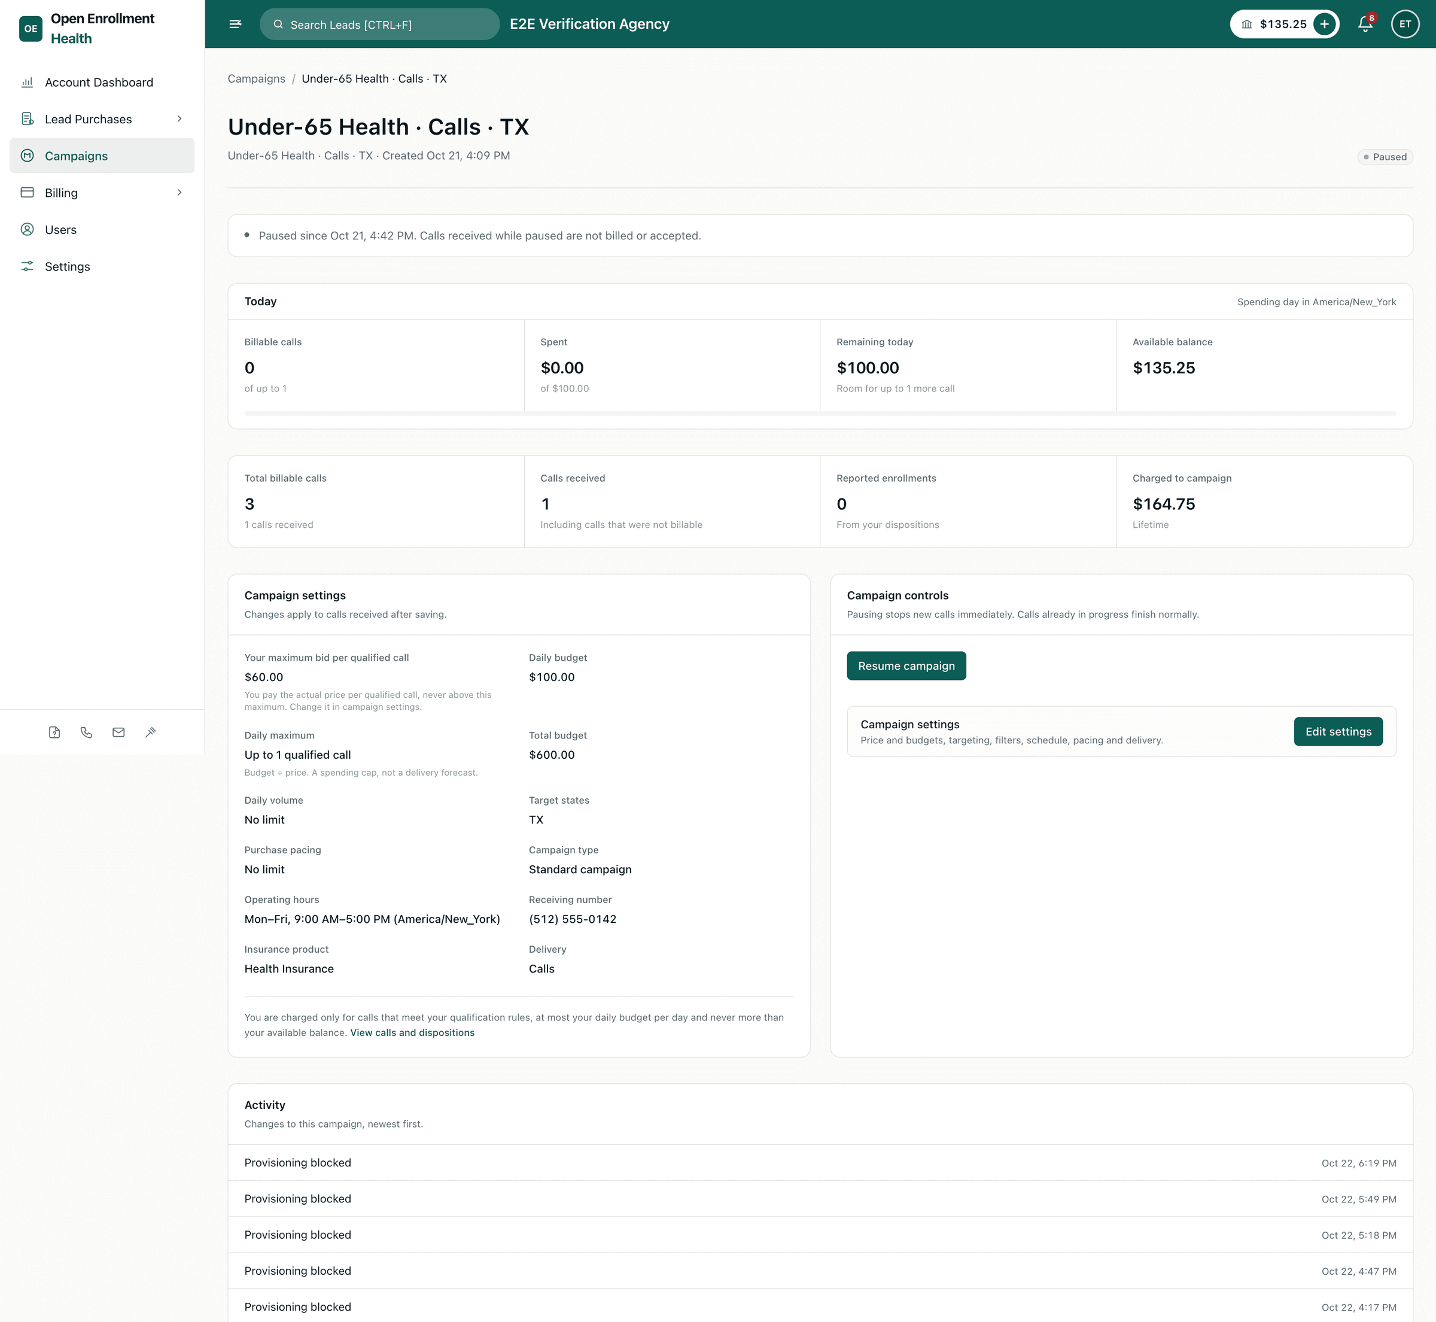Click the E2E Verification Agency title
Viewport: 1436px width, 1322px height.
pos(589,25)
